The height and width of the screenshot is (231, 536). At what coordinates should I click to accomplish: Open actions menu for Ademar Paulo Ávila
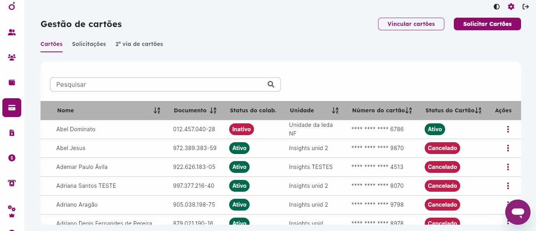pos(508,167)
